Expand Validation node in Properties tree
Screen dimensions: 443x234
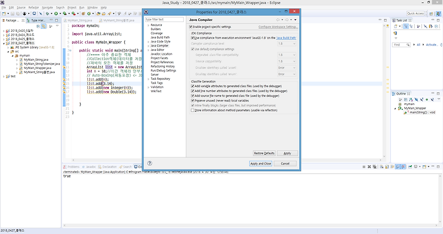[148, 87]
